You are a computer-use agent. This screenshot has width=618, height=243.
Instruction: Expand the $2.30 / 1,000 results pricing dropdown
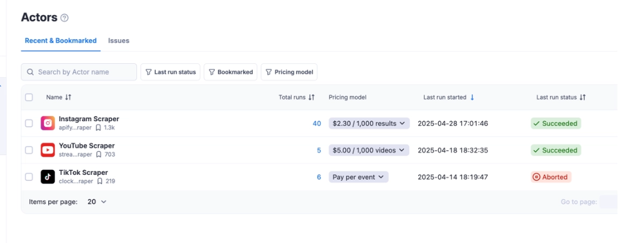pyautogui.click(x=369, y=123)
